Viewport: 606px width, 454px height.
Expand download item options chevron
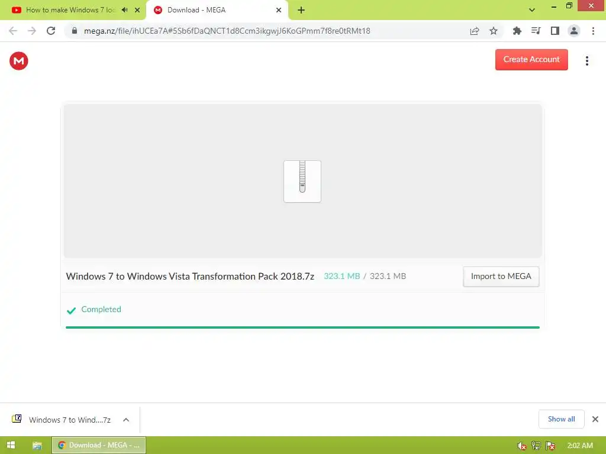[126, 420]
